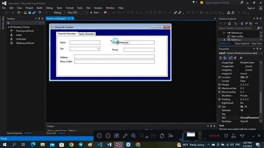
Task: Open the Build menu
Action: coord(40,8)
